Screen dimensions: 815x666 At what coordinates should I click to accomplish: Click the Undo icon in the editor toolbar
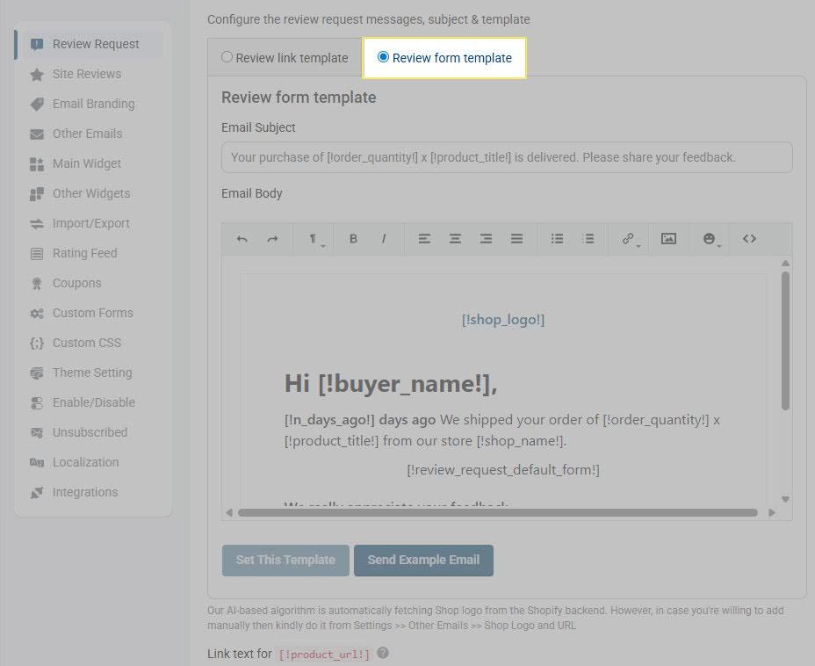(242, 238)
